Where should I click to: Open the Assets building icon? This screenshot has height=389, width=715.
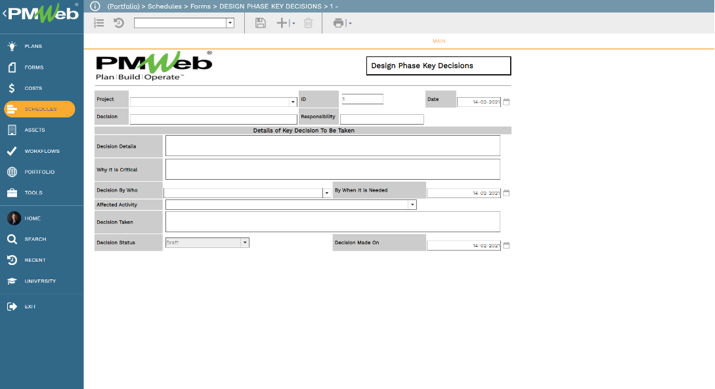coord(12,131)
